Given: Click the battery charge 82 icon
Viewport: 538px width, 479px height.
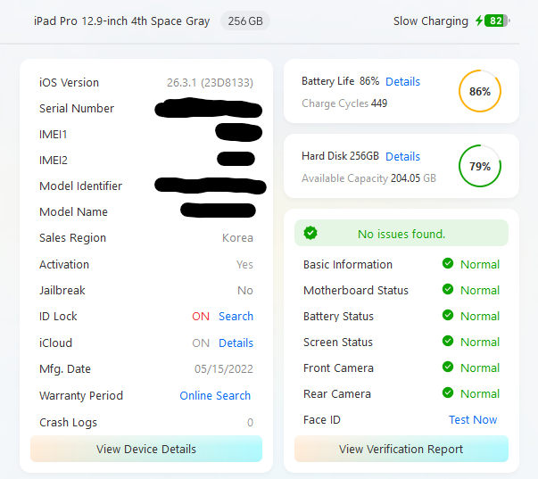Looking at the screenshot, I should (497, 21).
